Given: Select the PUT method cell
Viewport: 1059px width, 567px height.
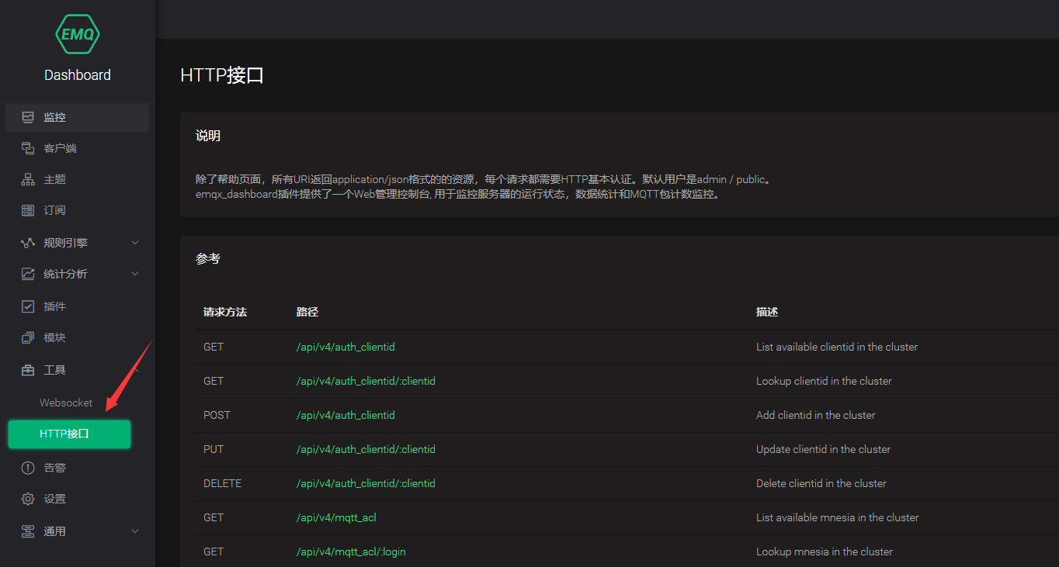Looking at the screenshot, I should click(x=214, y=449).
